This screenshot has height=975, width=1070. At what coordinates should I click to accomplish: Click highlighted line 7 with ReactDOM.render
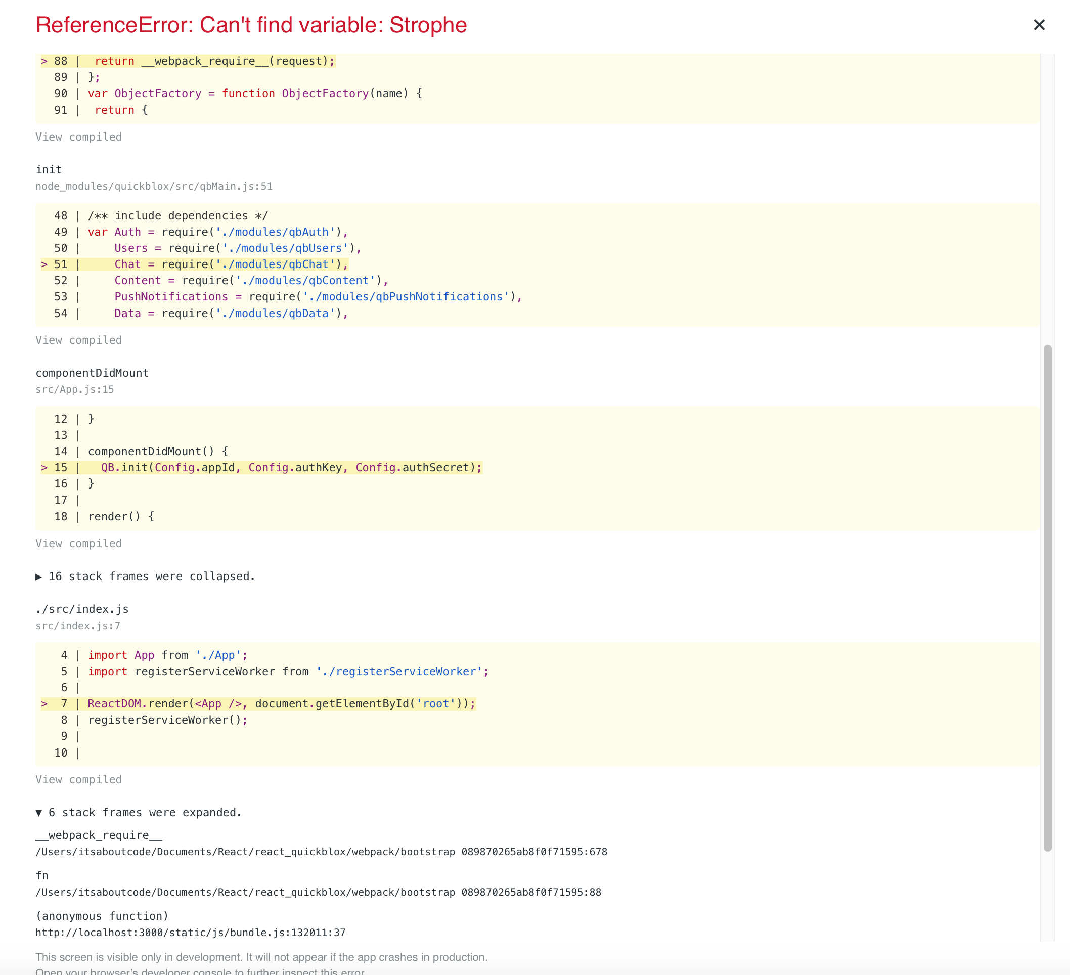click(x=281, y=704)
